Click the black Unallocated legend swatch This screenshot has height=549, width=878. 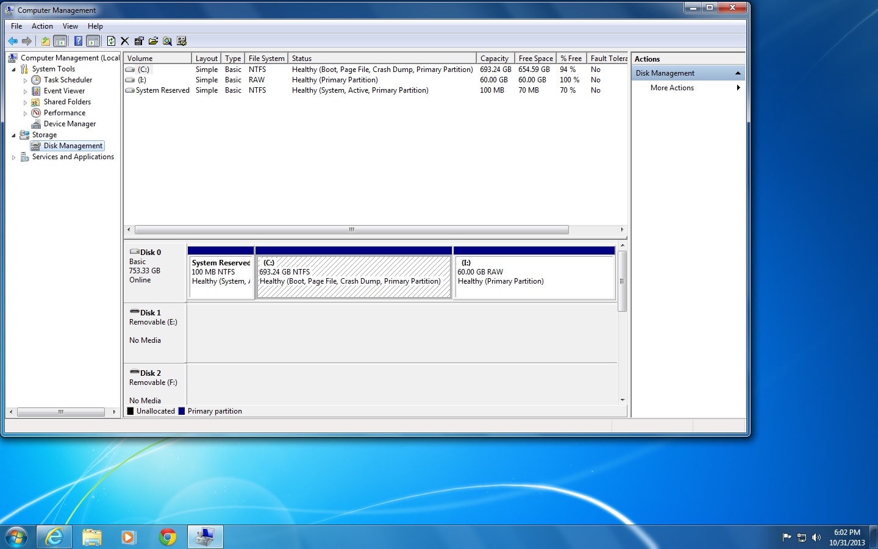(130, 411)
